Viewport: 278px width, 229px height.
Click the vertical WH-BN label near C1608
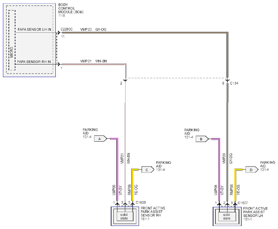point(129,158)
